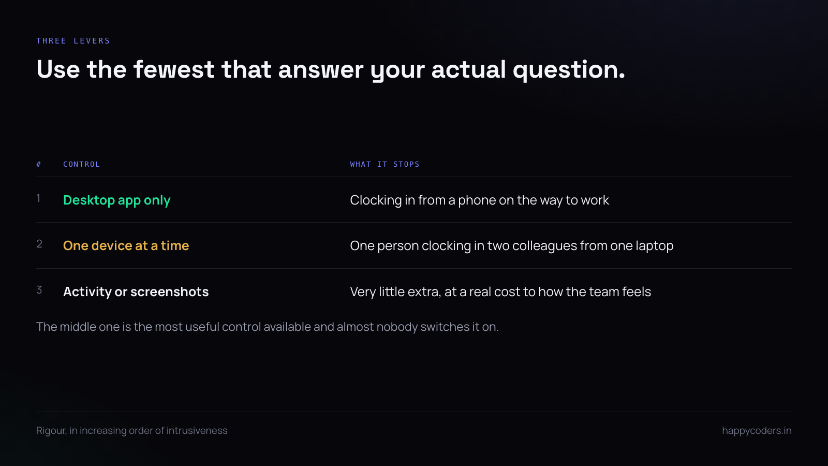Select text about clocking in from a phone
The width and height of the screenshot is (828, 466).
pos(479,200)
